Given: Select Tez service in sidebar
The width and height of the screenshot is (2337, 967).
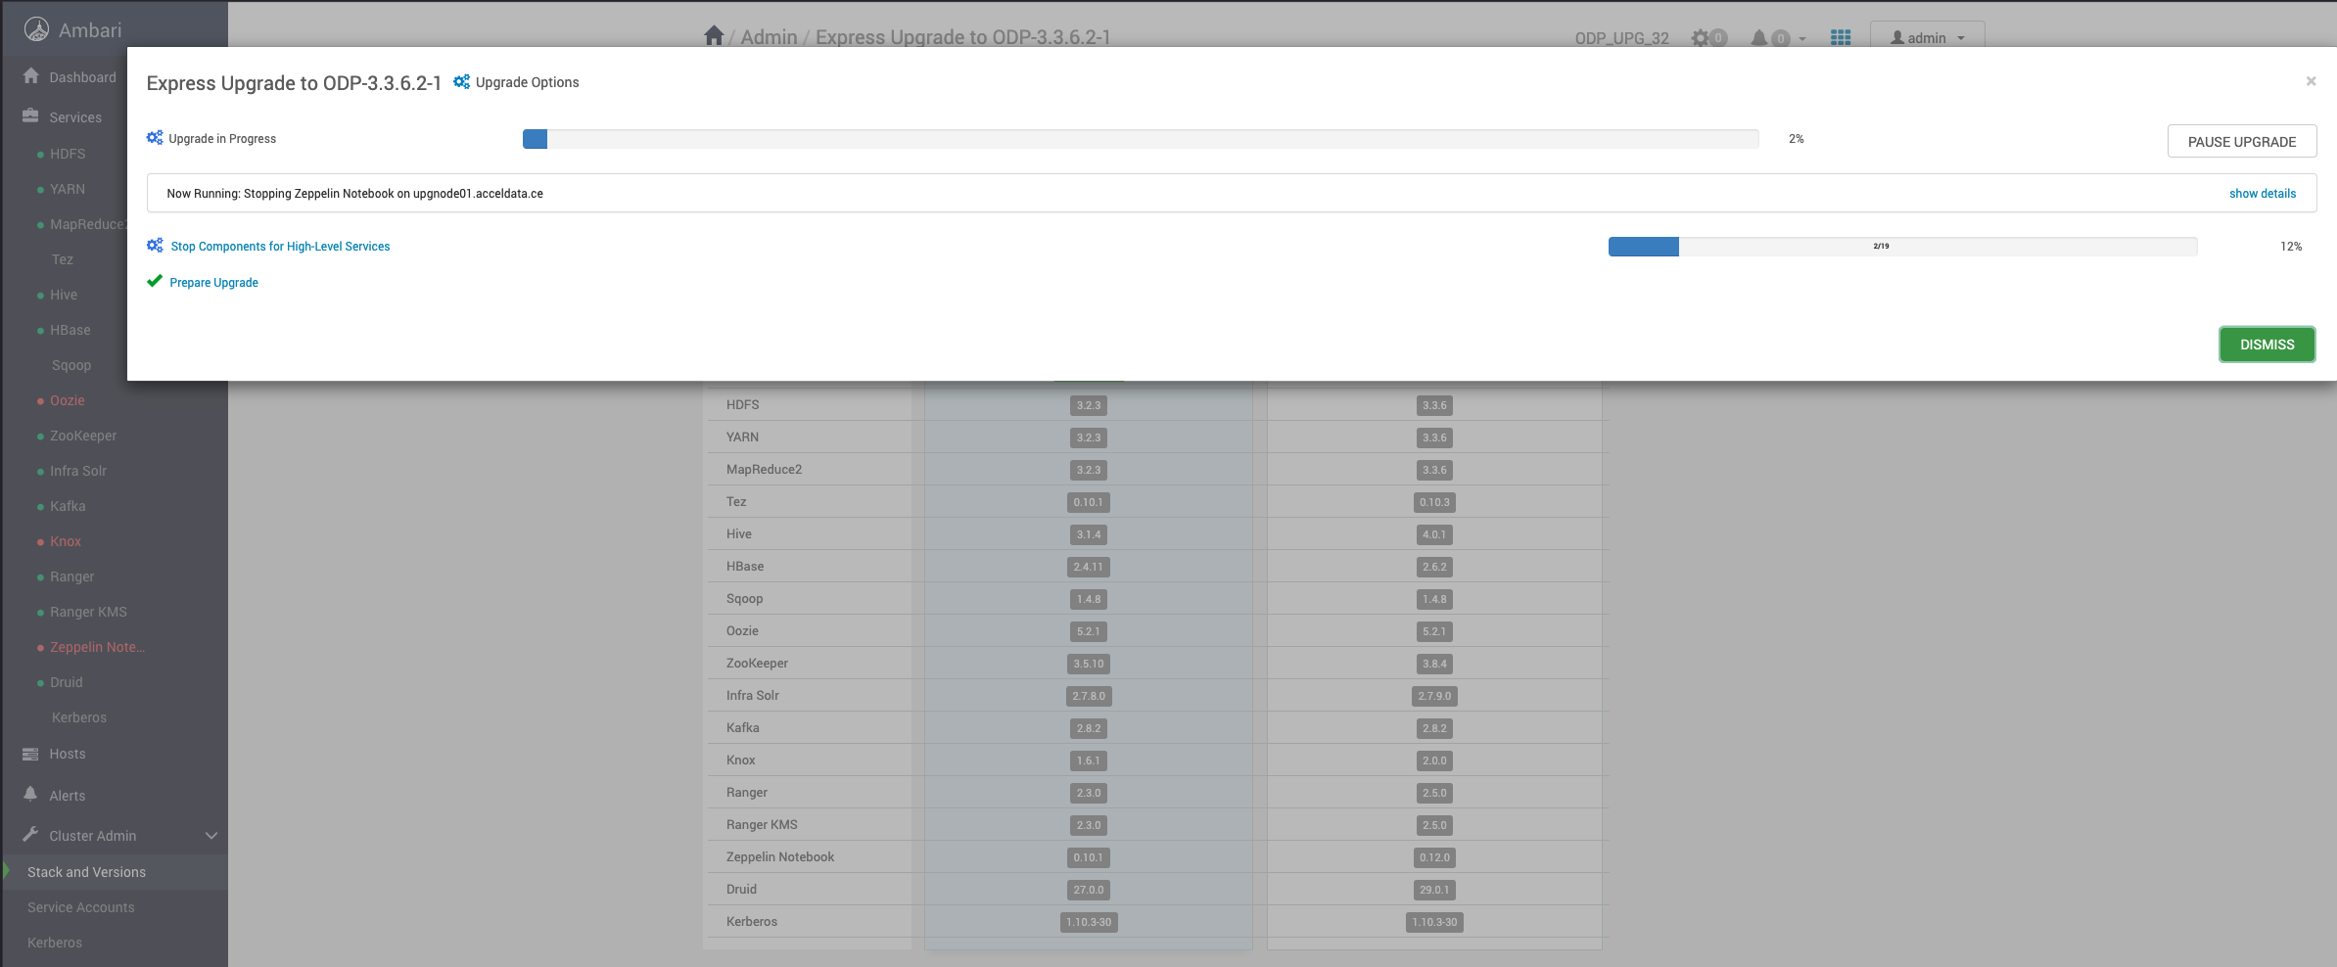Looking at the screenshot, I should 63,259.
